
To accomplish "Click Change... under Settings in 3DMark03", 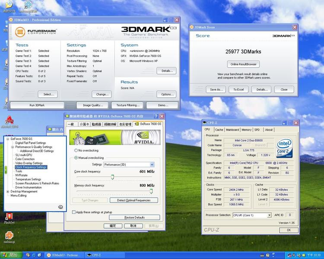I will (x=102, y=94).
